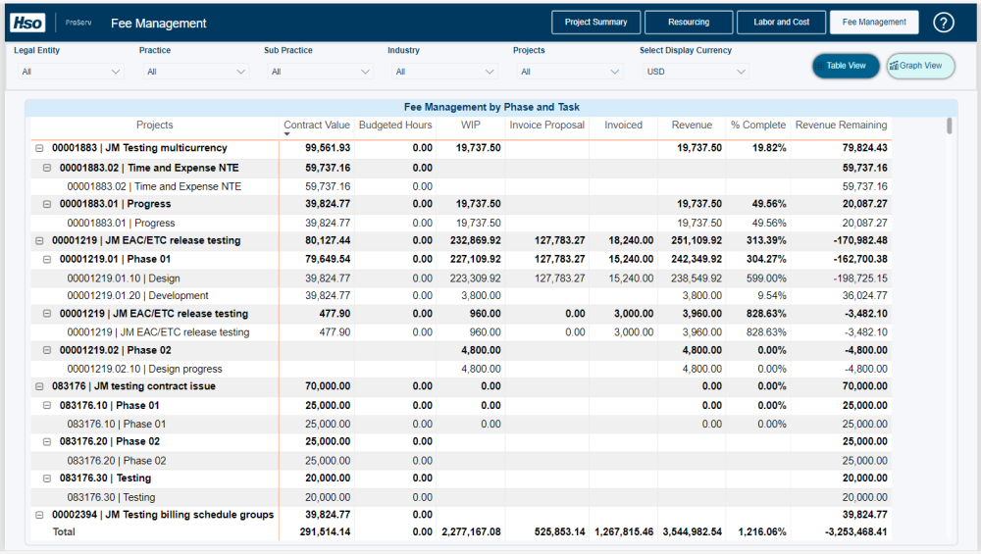Image resolution: width=981 pixels, height=554 pixels.
Task: Click the sort arrow under Contract Value
Action: (x=286, y=134)
